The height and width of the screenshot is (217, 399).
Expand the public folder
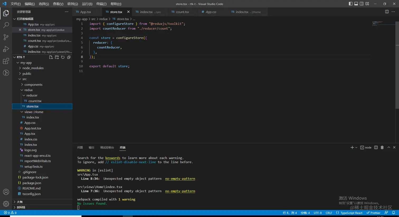click(20, 74)
